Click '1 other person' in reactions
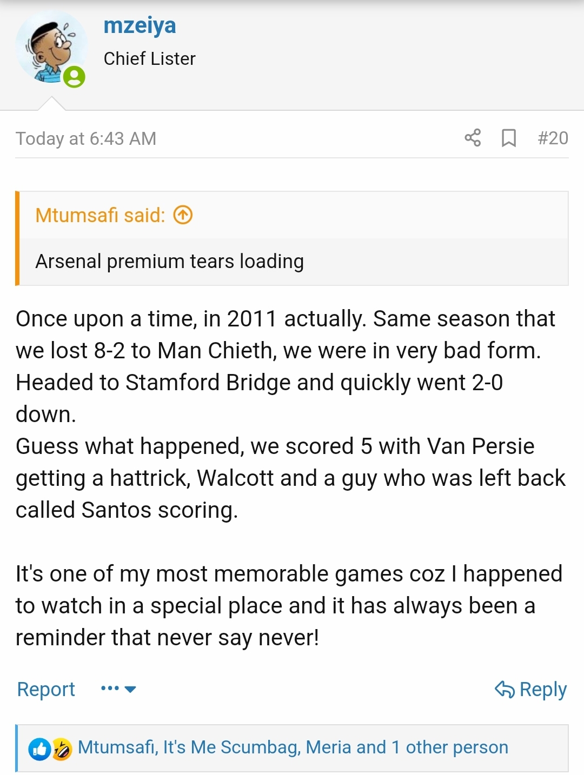584x775 pixels. (x=449, y=747)
